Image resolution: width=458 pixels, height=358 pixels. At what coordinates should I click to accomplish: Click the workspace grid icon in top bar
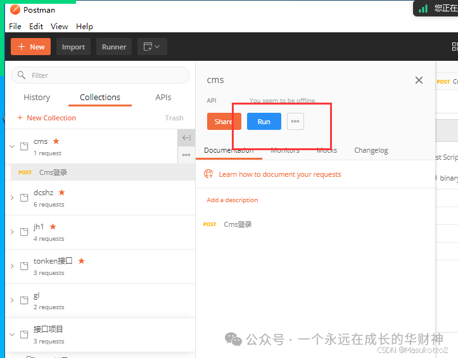click(455, 46)
